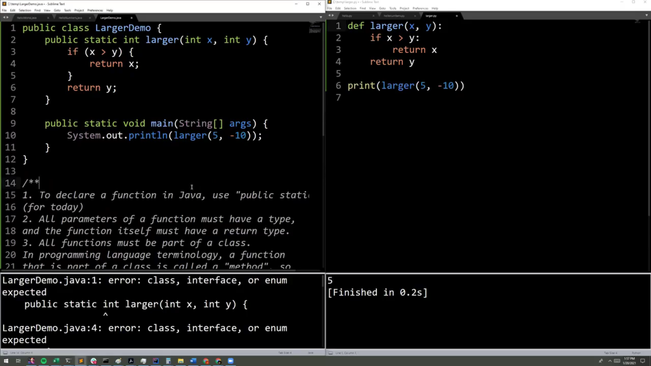Click the minimap in the Java editor
Screen dimensions: 651x366
pyautogui.click(x=315, y=28)
